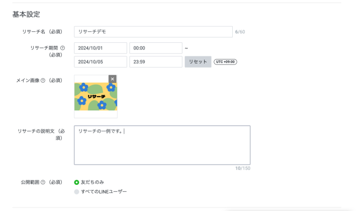This screenshot has width=356, height=211.
Task: Click the リサーチの説明文 text area
Action: coord(162,145)
